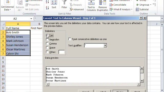The width and height of the screenshot is (164, 92).
Task: Select column A header
Action: (x=18, y=24)
